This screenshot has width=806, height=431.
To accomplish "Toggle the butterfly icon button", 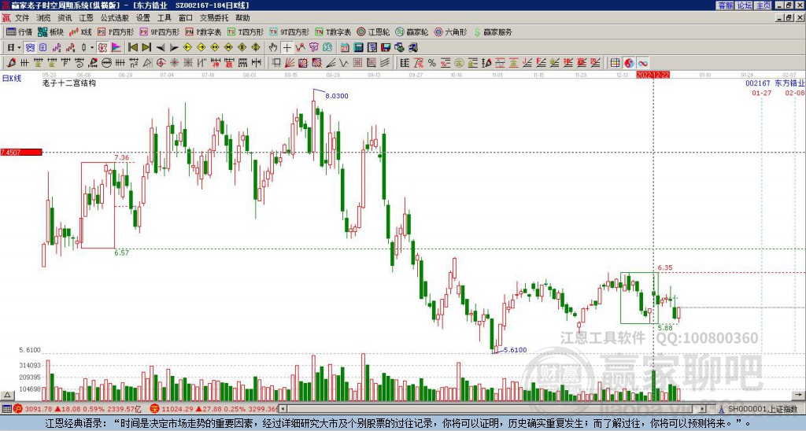I will tap(31, 48).
